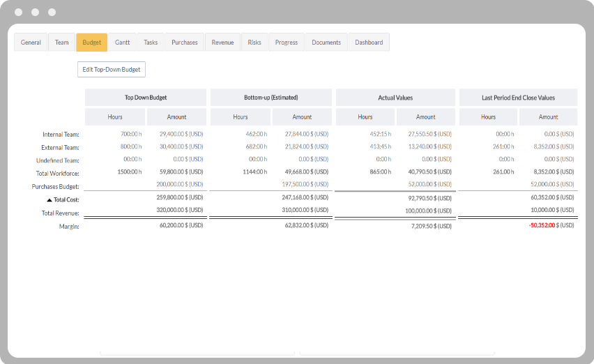View the Progress tab
The height and width of the screenshot is (364, 594).
point(286,43)
